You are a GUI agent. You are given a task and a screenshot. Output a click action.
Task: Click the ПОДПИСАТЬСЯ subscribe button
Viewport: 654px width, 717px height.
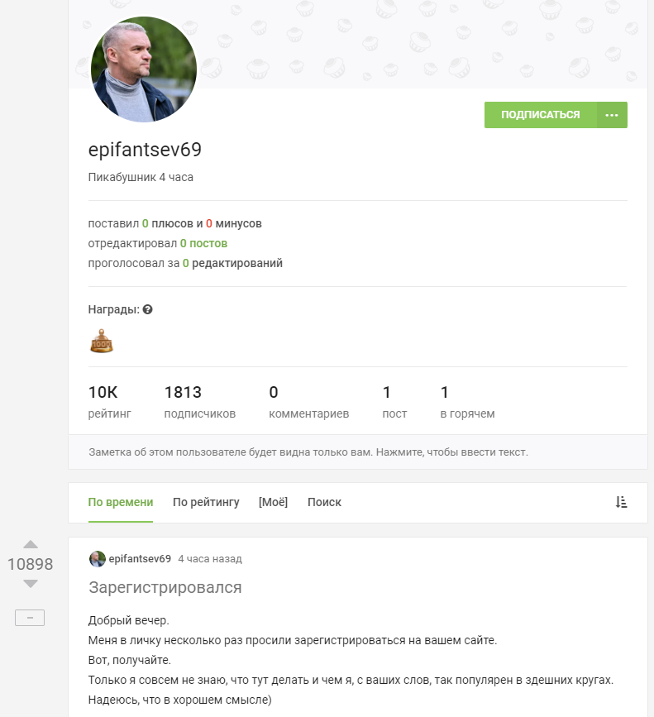click(540, 115)
